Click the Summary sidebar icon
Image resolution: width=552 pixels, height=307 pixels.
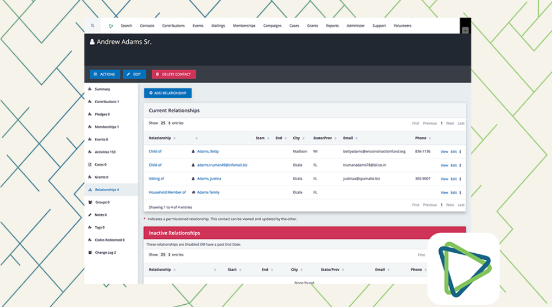pos(90,89)
